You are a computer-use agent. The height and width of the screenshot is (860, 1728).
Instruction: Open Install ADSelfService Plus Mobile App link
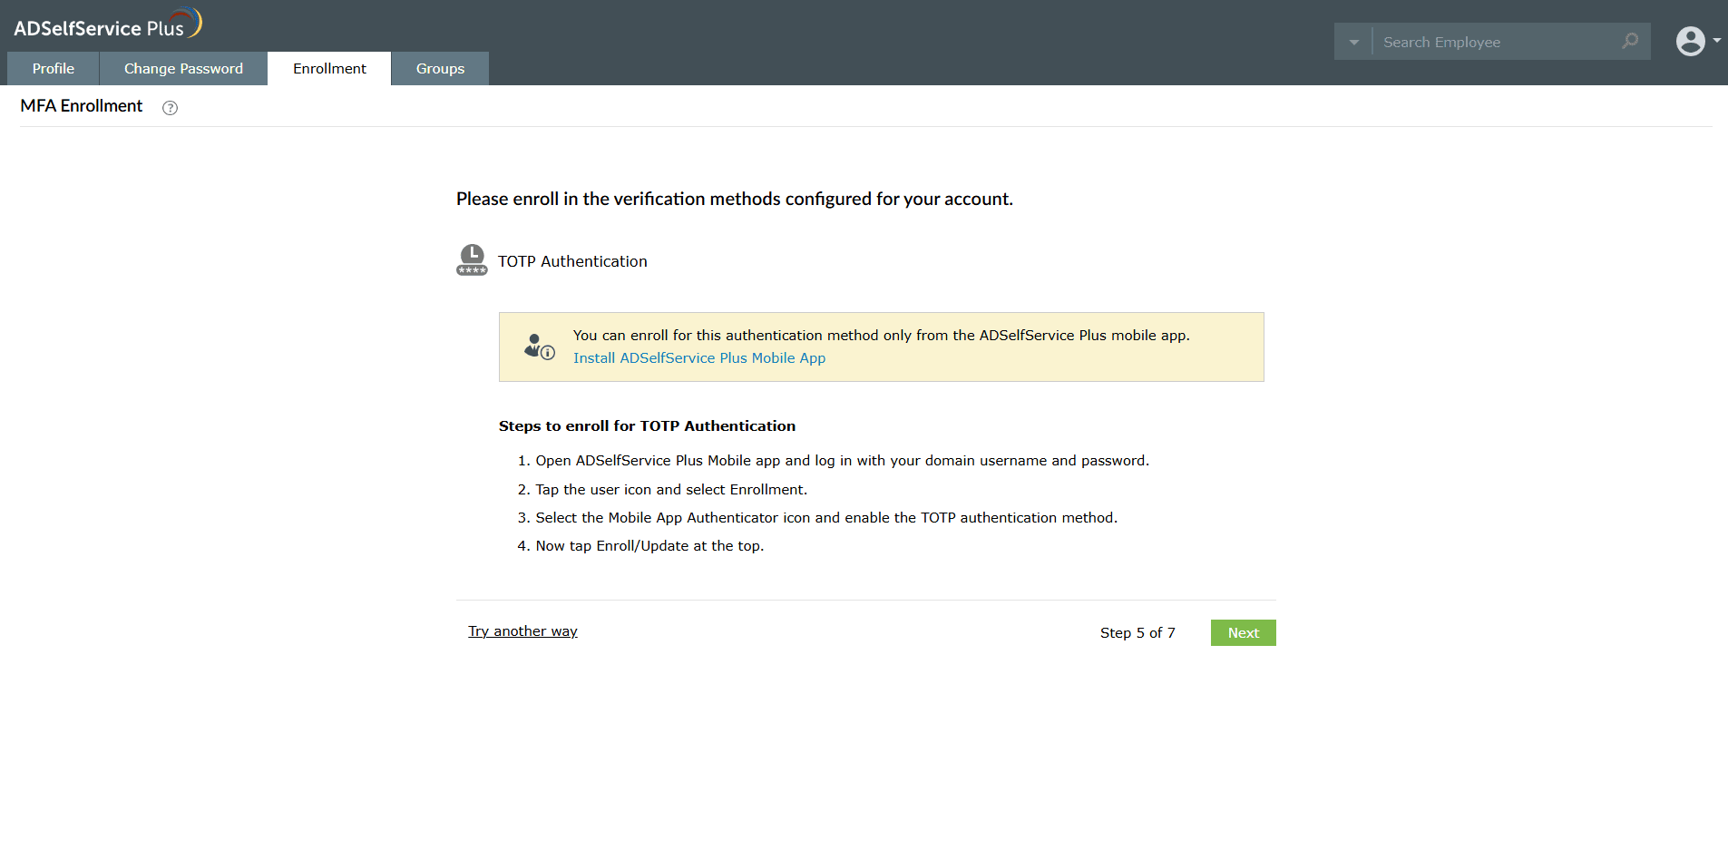699,358
